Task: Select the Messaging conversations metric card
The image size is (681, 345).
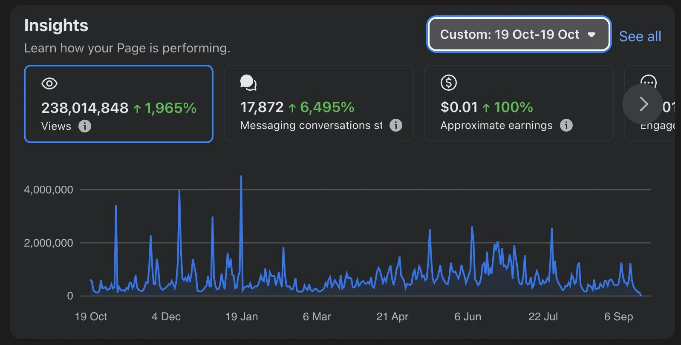Action: (x=319, y=103)
